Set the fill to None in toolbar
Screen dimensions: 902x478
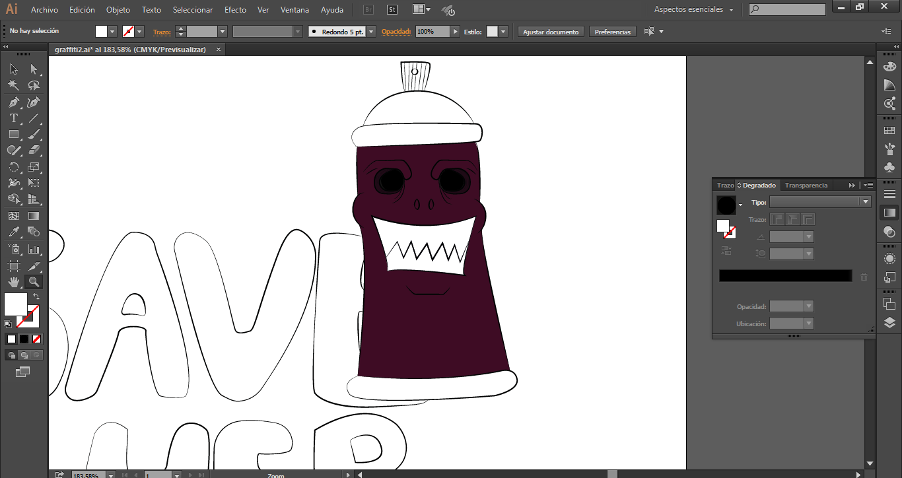(x=37, y=339)
